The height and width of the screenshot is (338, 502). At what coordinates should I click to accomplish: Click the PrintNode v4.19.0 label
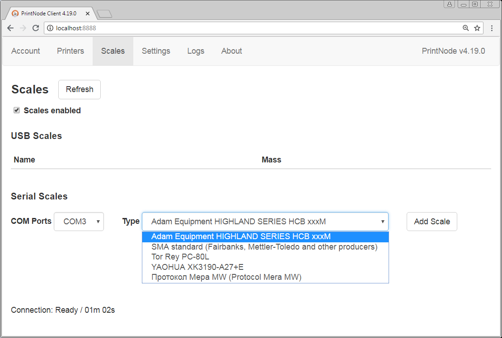point(453,51)
